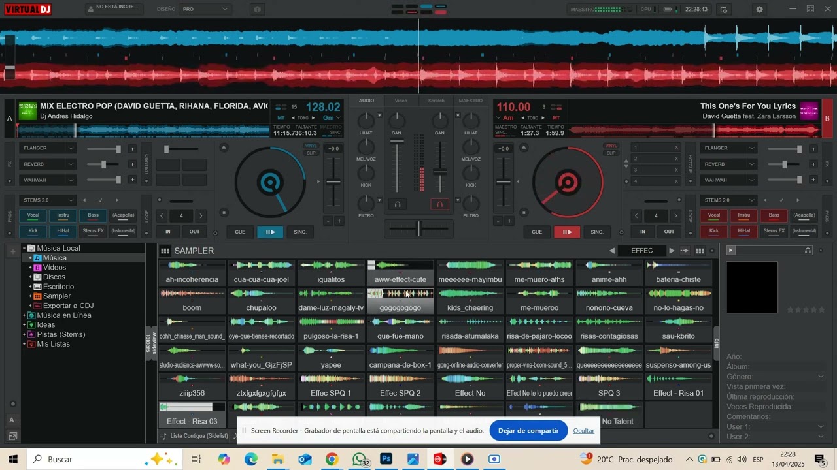
Task: Open the Video mixer tab
Action: [x=401, y=101]
